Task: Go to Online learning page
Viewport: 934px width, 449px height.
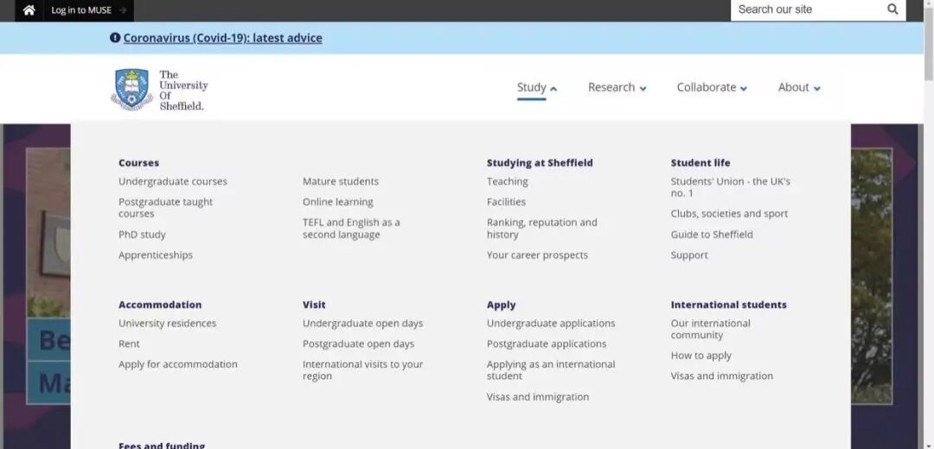Action: [x=337, y=202]
